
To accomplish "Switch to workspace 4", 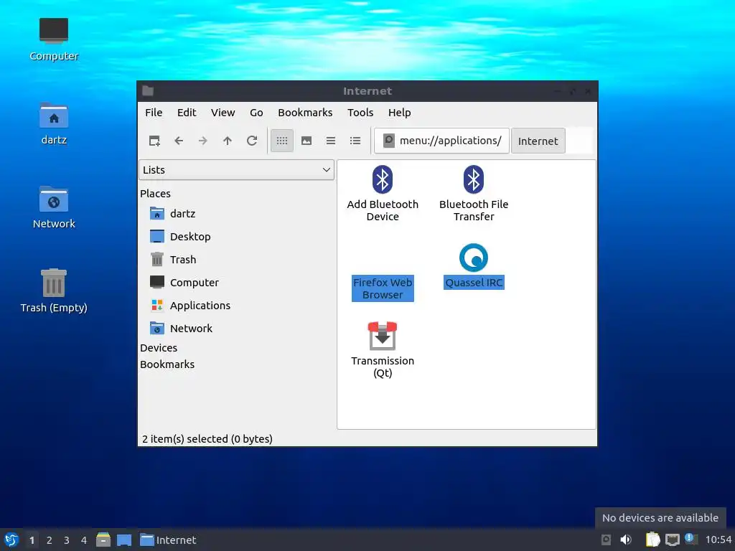I will [84, 540].
